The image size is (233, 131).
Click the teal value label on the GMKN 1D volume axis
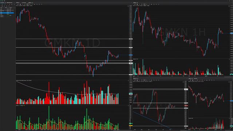[131, 94]
